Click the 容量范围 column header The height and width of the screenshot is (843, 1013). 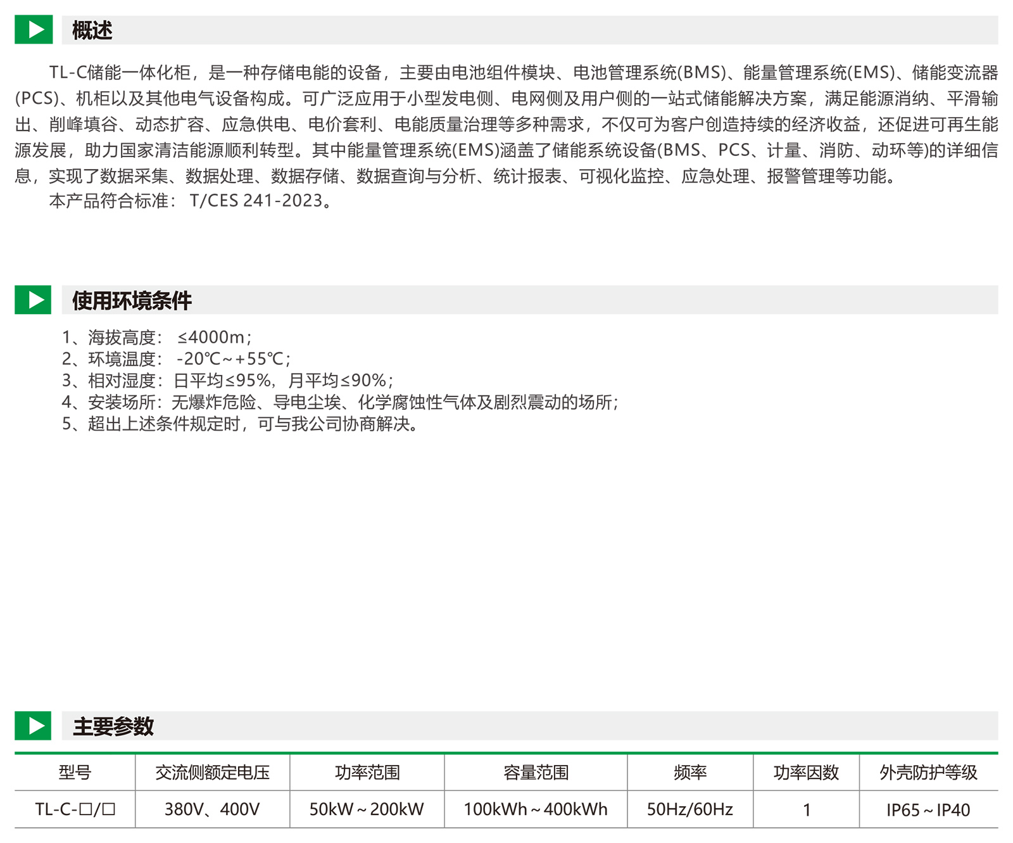click(x=536, y=772)
